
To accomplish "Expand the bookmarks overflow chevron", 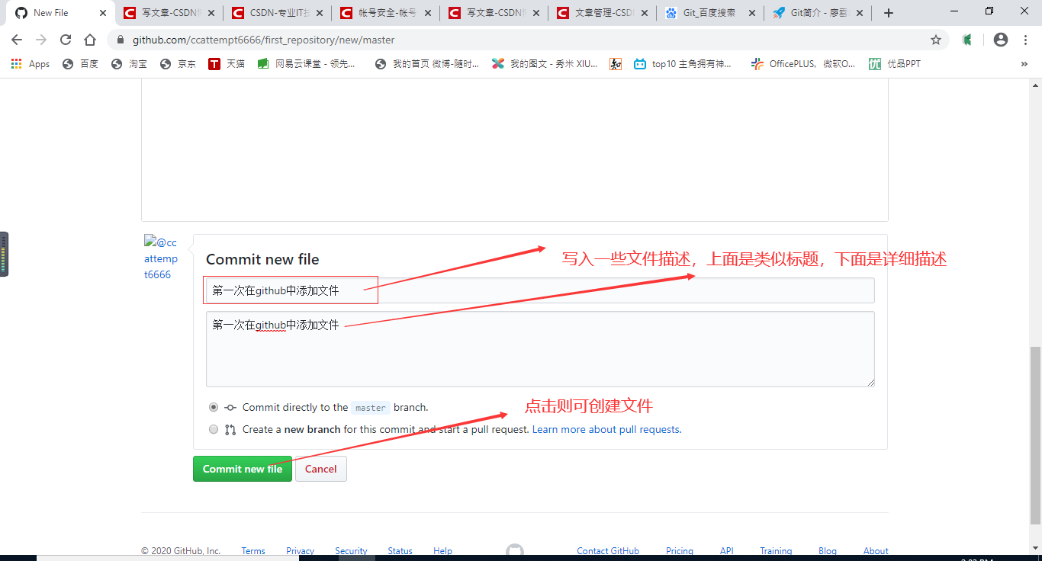I will (x=1024, y=64).
